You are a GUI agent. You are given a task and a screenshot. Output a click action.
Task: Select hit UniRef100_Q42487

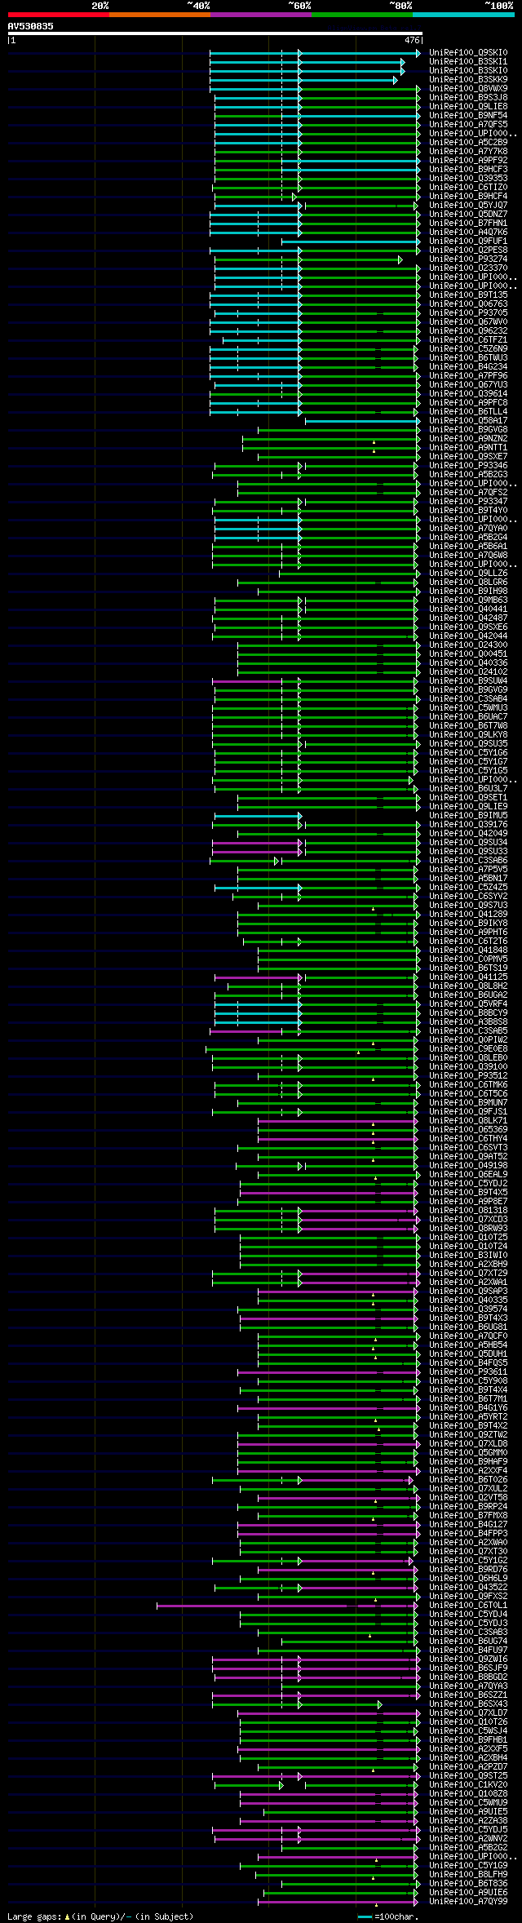[468, 618]
